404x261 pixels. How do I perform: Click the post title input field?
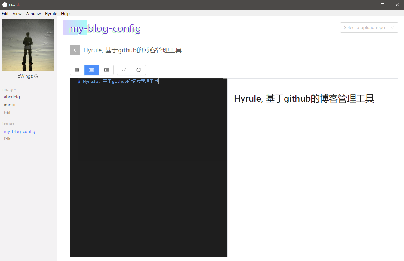241,50
